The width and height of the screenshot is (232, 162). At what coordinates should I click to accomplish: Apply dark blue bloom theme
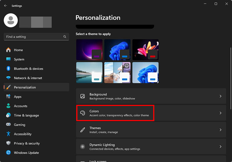(x=117, y=49)
